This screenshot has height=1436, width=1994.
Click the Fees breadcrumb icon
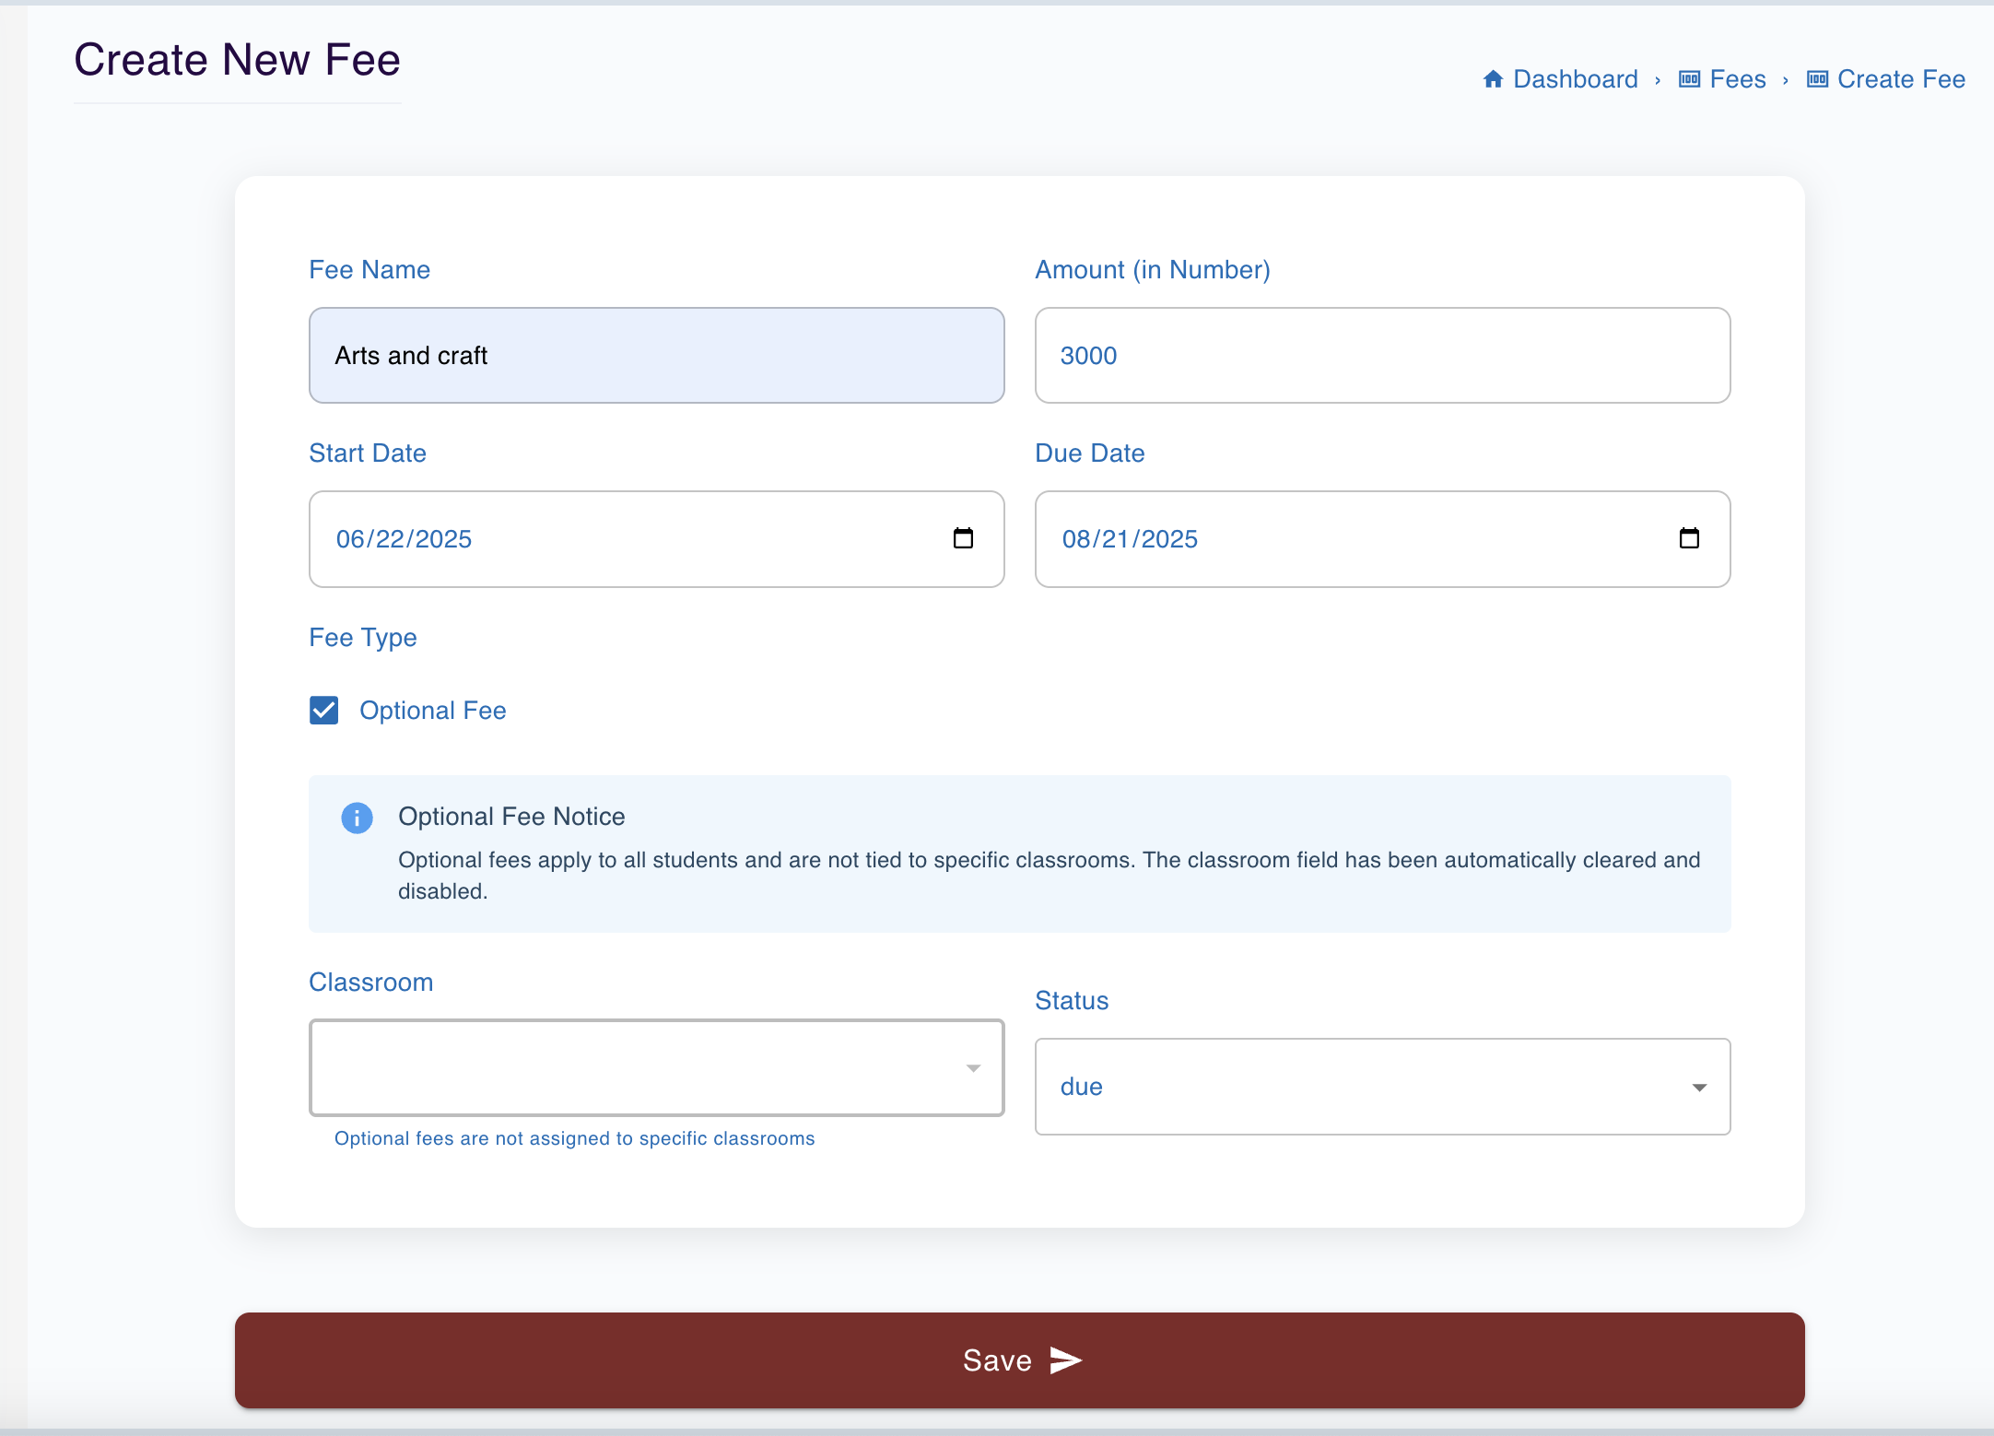1689,79
